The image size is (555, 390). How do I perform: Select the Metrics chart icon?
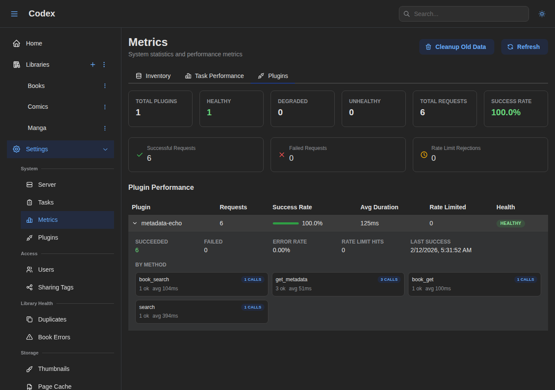point(29,220)
